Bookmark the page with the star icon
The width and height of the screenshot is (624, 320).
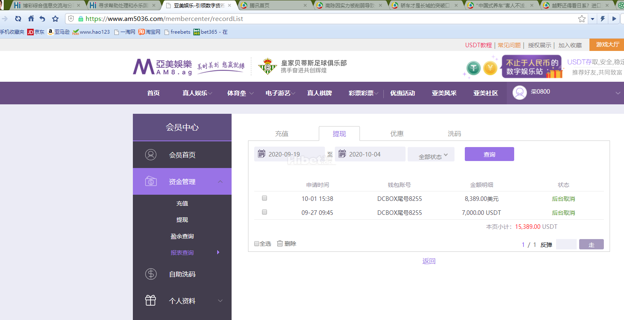coord(582,19)
